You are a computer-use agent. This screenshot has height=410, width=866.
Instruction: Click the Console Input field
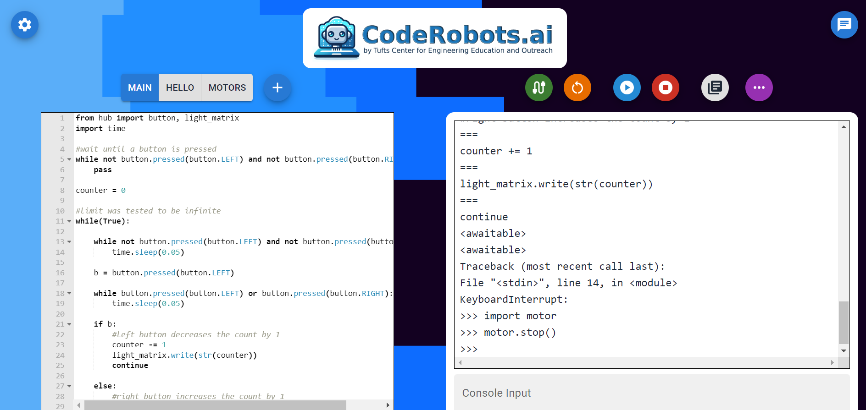point(652,393)
